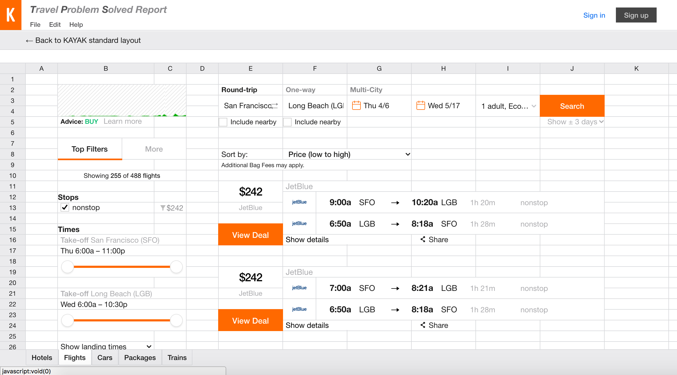Enable Include nearby for San Francisco
The height and width of the screenshot is (375, 677).
pos(223,122)
